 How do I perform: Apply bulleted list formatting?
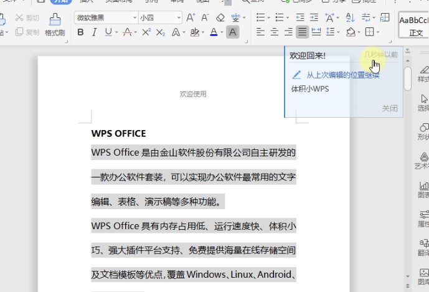[260, 17]
